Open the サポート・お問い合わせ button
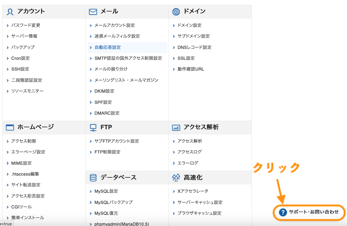Viewport: 347px width, 226px height. pos(313,212)
